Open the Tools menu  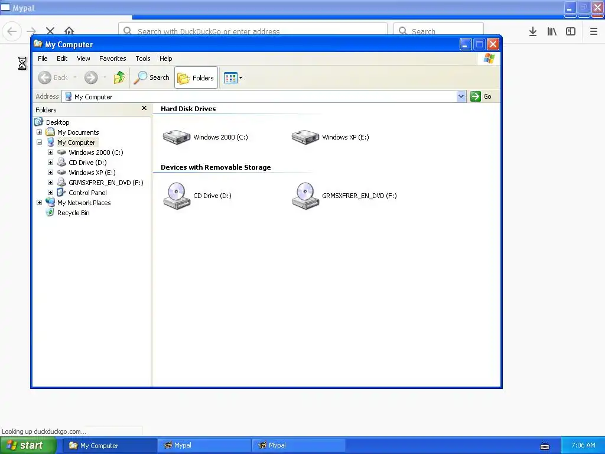143,59
